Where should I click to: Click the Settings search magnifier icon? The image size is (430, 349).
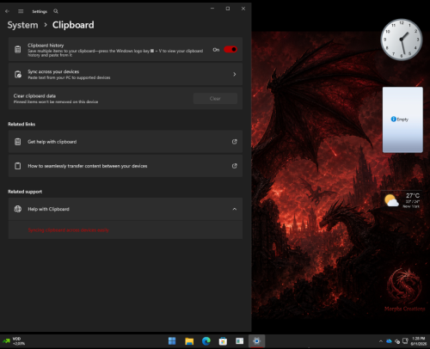click(56, 11)
